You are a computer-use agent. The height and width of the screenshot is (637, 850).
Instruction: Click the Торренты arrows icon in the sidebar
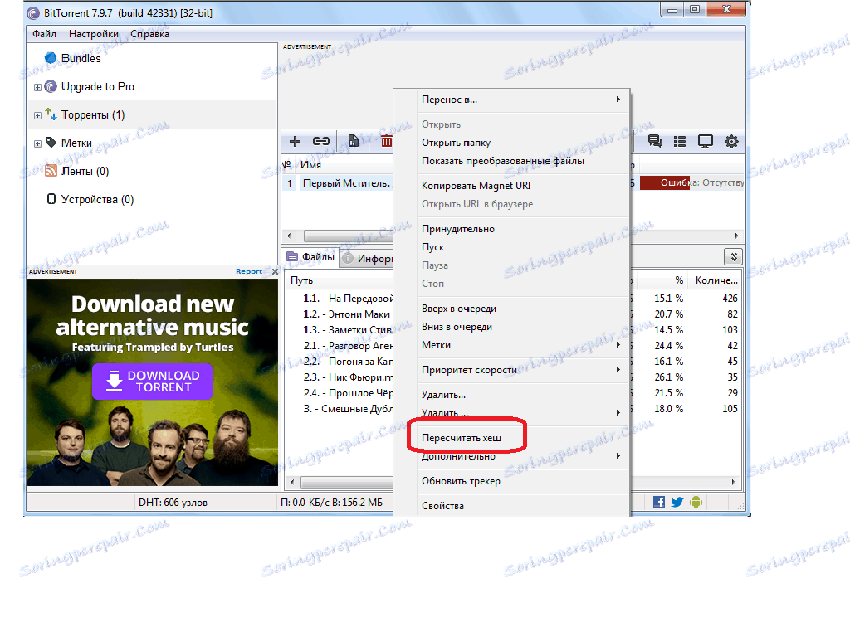[51, 114]
